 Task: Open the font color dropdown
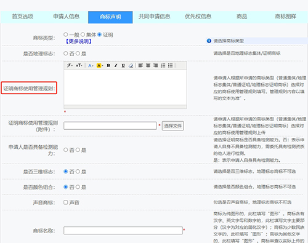[91, 65]
